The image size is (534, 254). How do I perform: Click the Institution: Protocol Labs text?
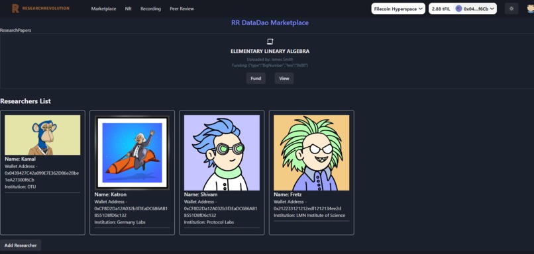pos(209,222)
